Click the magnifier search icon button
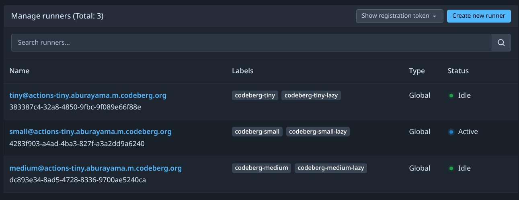Image resolution: width=519 pixels, height=200 pixels. coord(501,43)
